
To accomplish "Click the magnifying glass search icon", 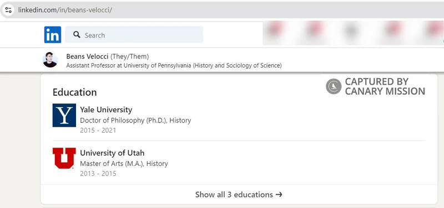I will (x=77, y=35).
